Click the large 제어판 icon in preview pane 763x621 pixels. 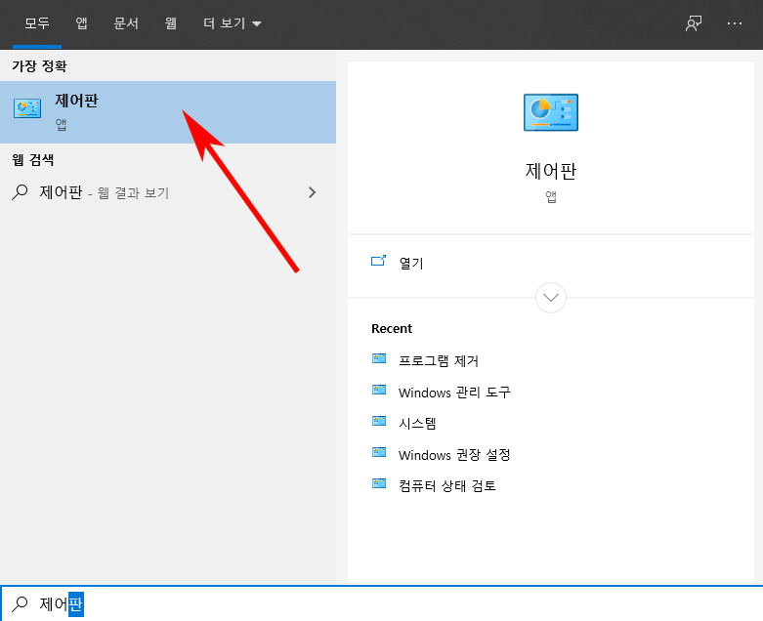tap(551, 112)
